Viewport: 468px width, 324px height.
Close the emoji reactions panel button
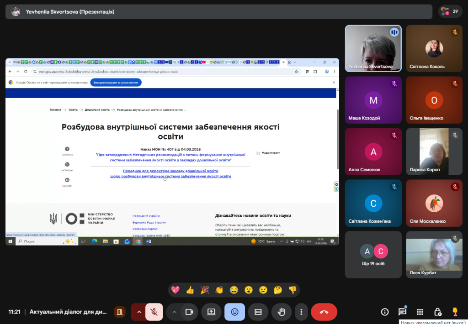[x=234, y=312]
